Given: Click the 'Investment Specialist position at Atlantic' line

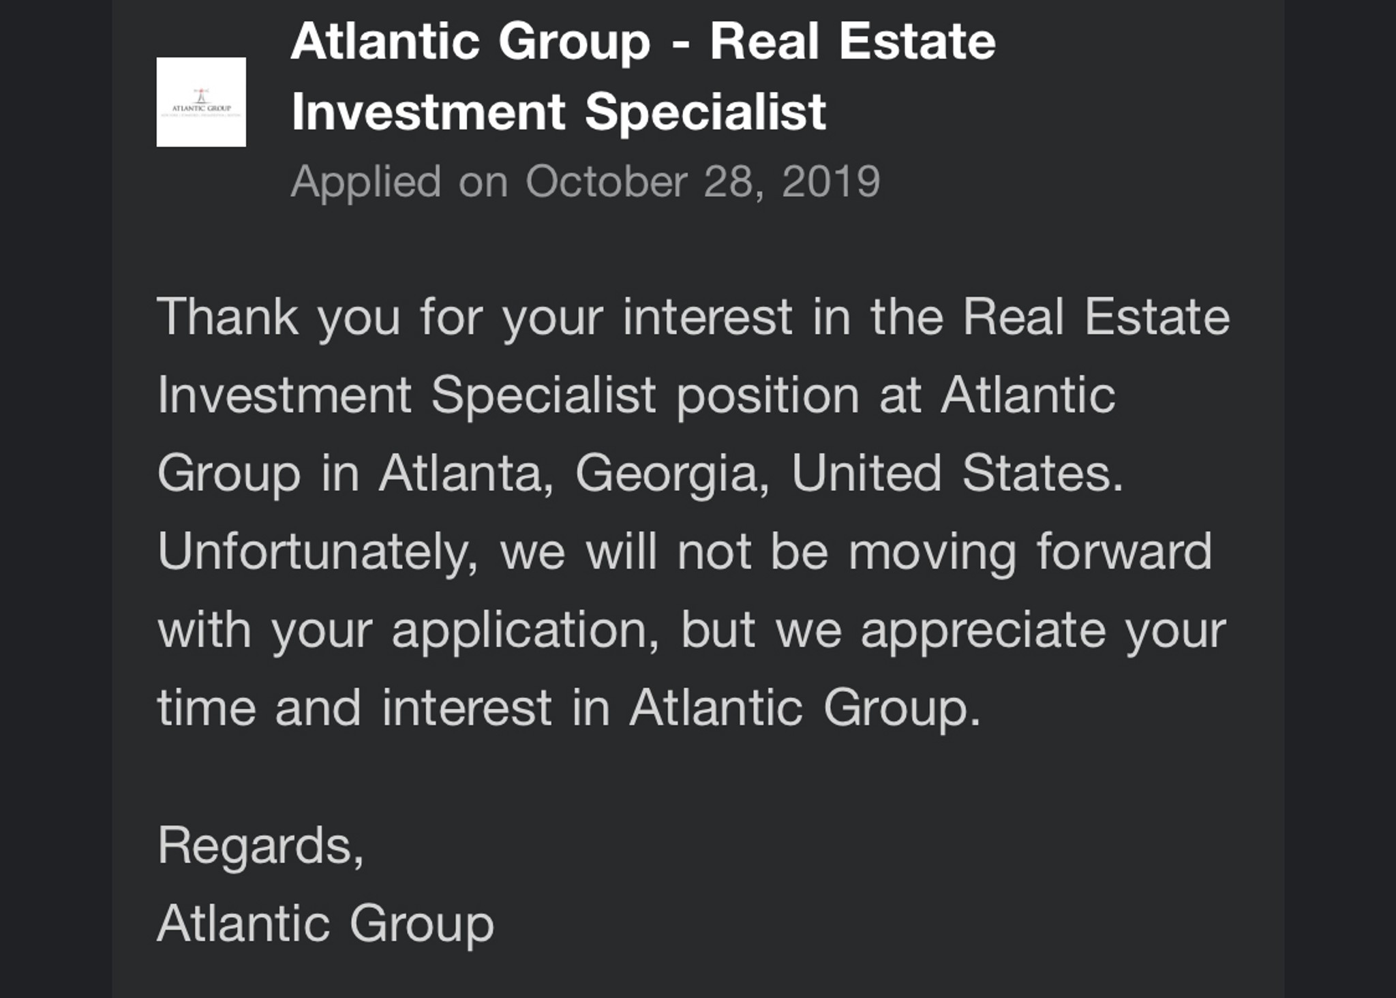Looking at the screenshot, I should coord(636,395).
